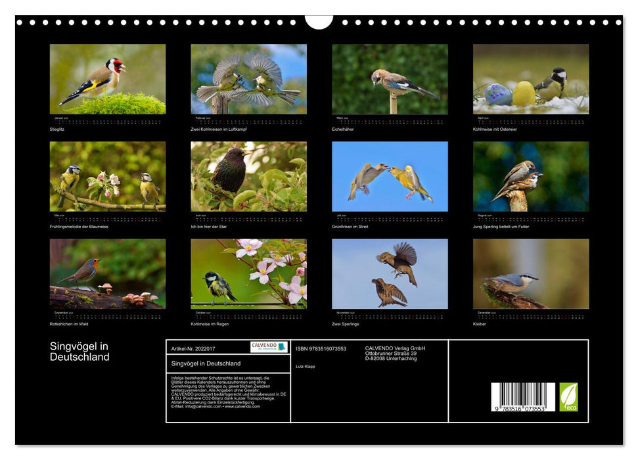
Task: Select the Zwei Kohlmeisen im Luftkampf photo
Action: click(x=248, y=80)
